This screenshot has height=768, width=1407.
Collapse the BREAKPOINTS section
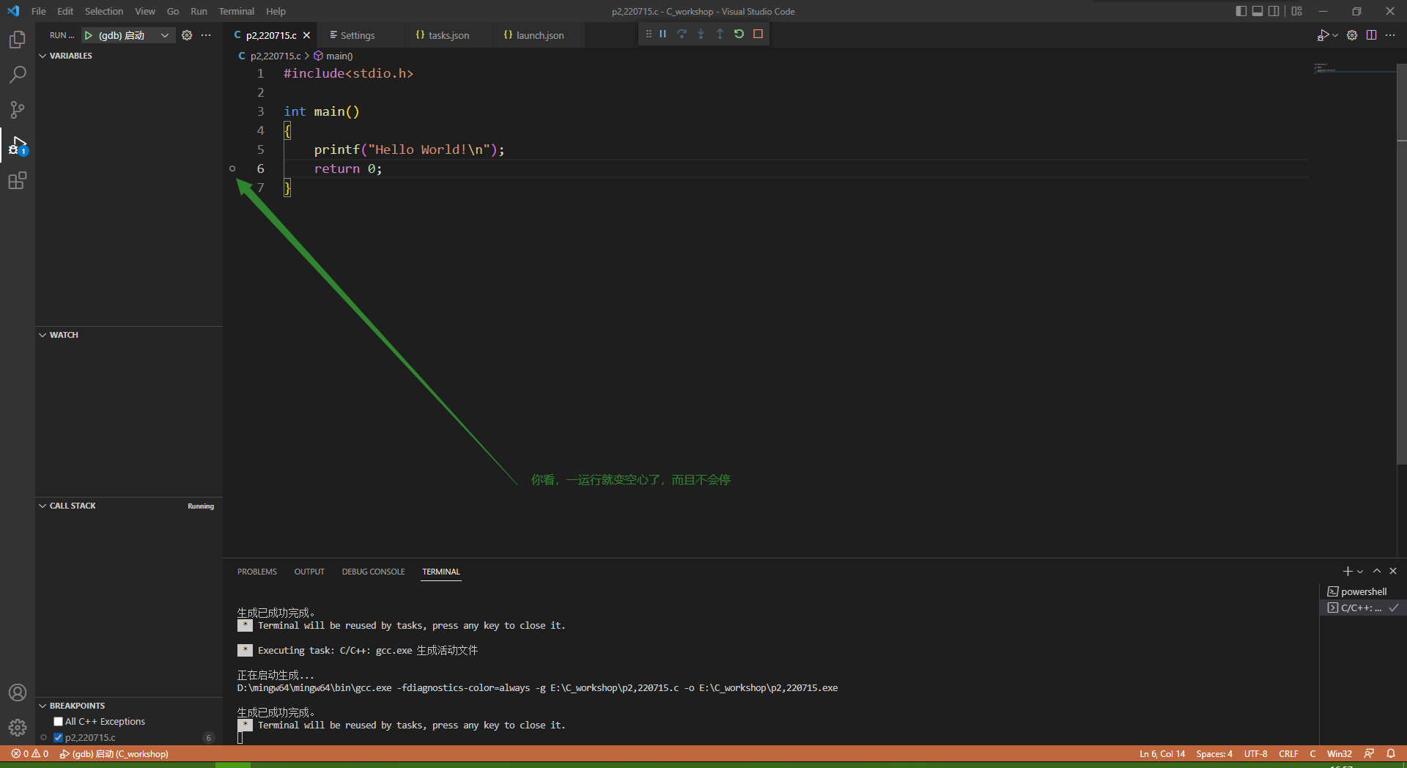coord(77,706)
